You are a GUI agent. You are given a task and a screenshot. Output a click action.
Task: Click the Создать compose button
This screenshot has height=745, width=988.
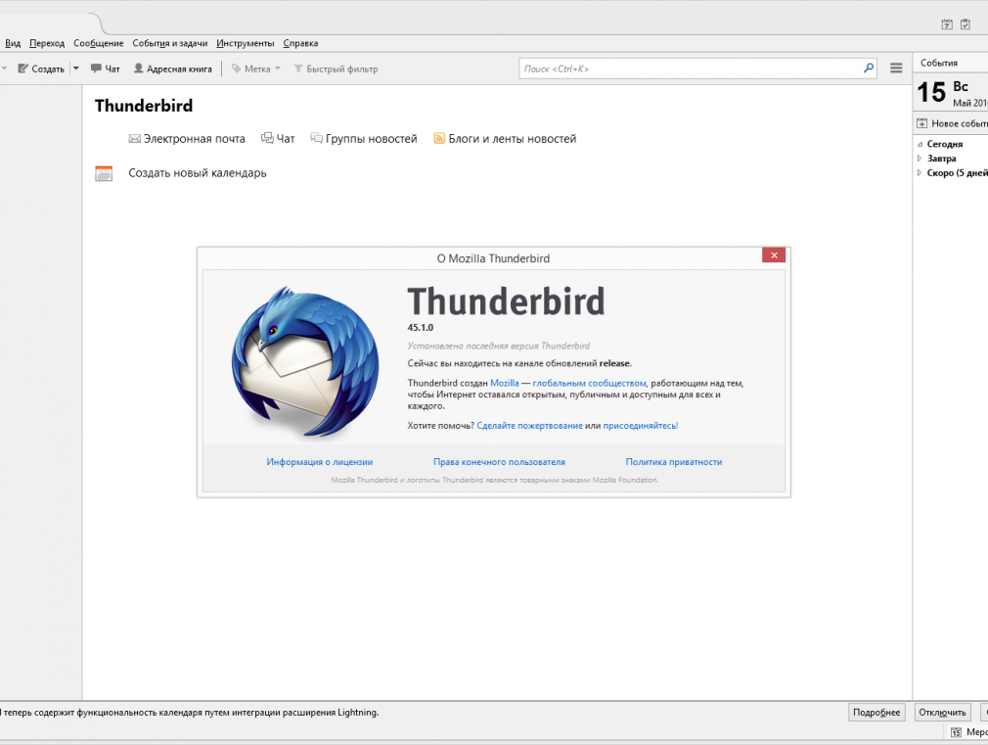click(x=41, y=69)
